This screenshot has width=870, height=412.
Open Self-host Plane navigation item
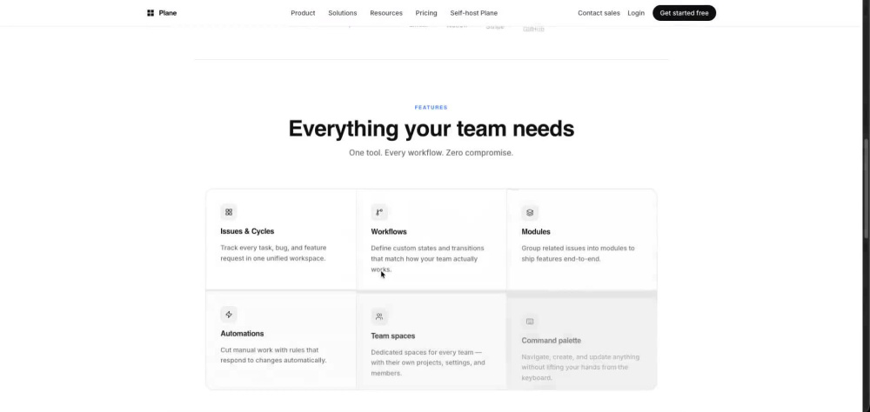pyautogui.click(x=474, y=13)
